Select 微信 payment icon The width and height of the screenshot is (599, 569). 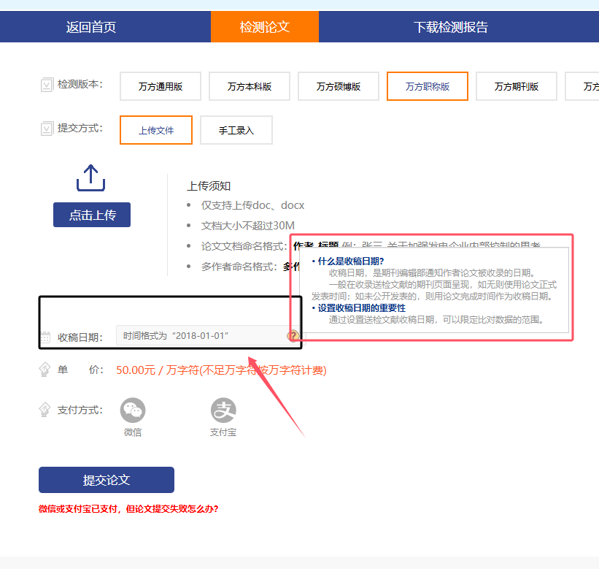click(x=133, y=410)
